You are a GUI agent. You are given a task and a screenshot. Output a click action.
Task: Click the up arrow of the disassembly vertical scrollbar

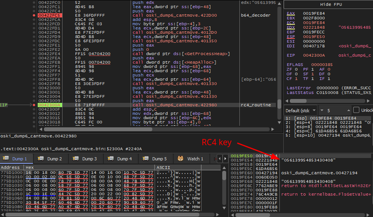tap(279, 3)
